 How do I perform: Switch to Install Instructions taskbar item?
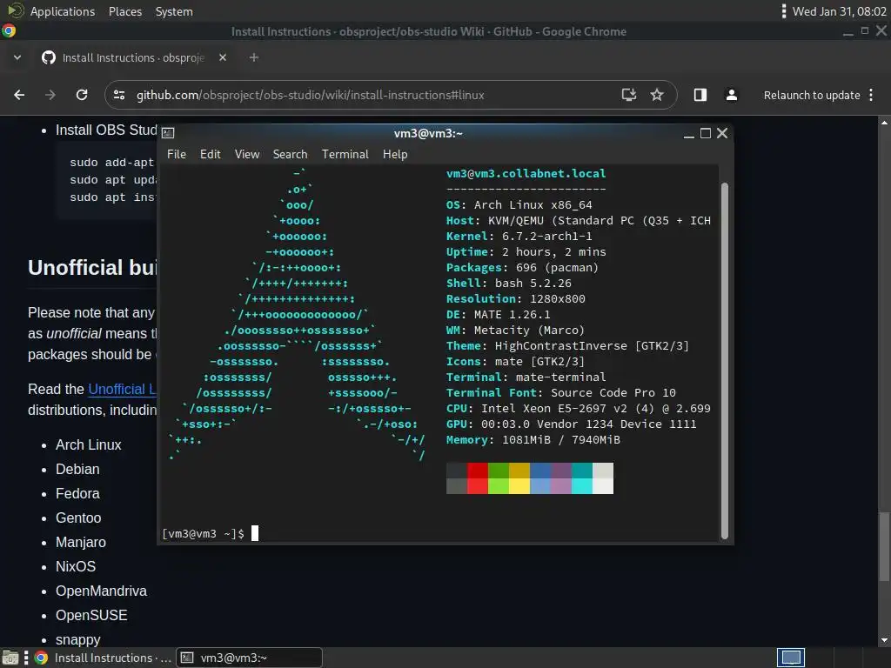[x=104, y=658]
